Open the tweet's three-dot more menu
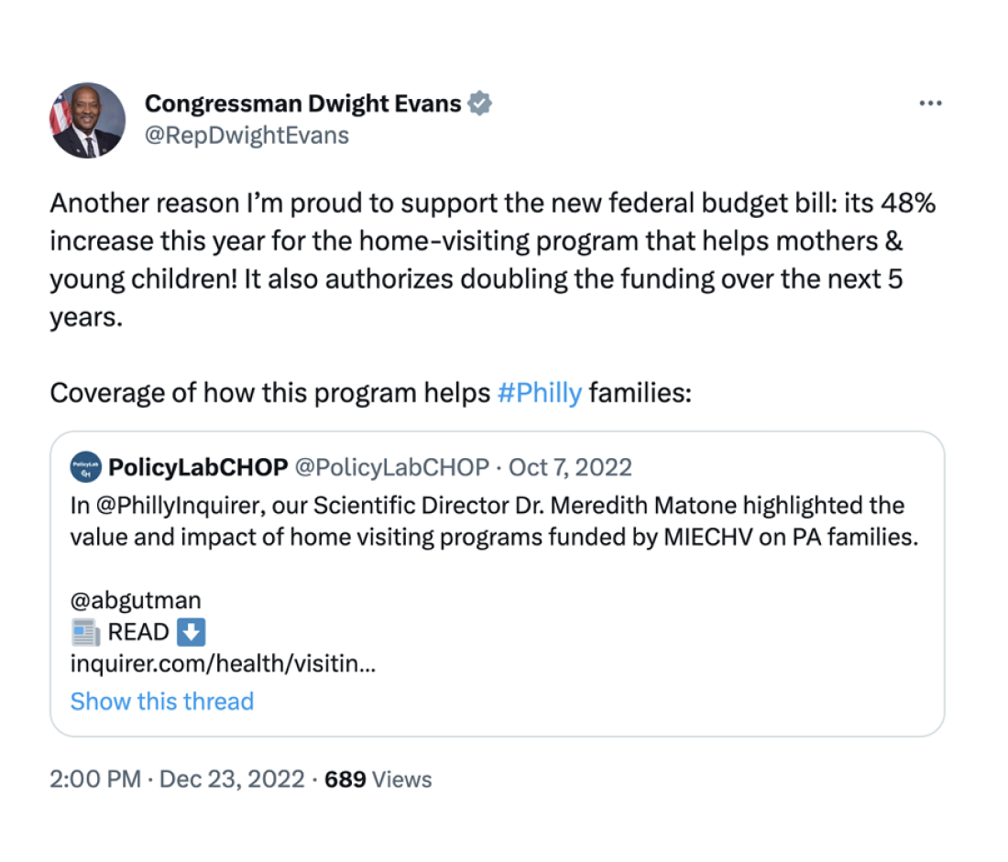Screen dimensions: 1008x862 click(930, 104)
